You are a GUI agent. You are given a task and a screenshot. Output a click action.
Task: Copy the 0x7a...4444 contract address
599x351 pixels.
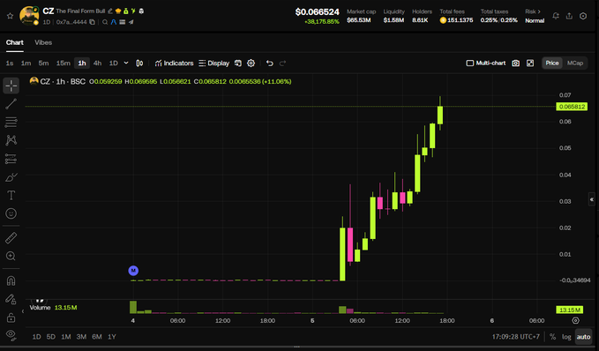(92, 22)
